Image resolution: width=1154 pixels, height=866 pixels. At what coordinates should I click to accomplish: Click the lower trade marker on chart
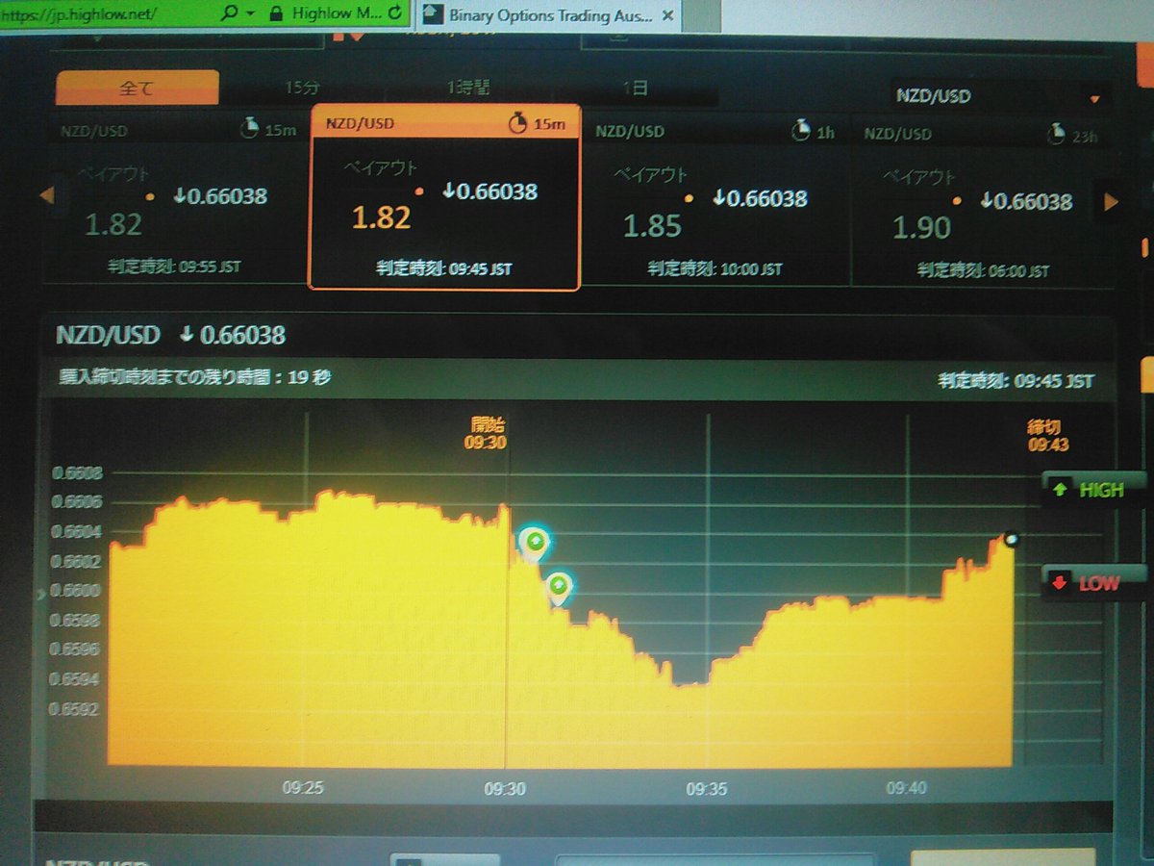click(x=559, y=588)
